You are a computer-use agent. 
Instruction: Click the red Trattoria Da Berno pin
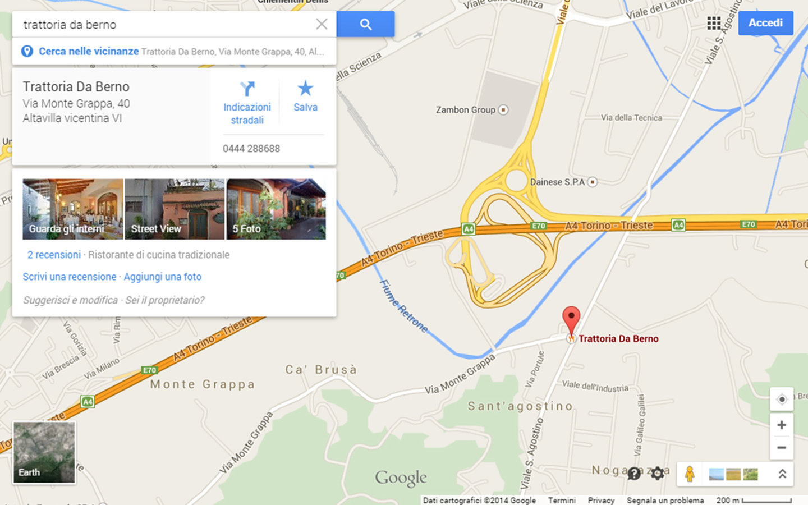(571, 320)
